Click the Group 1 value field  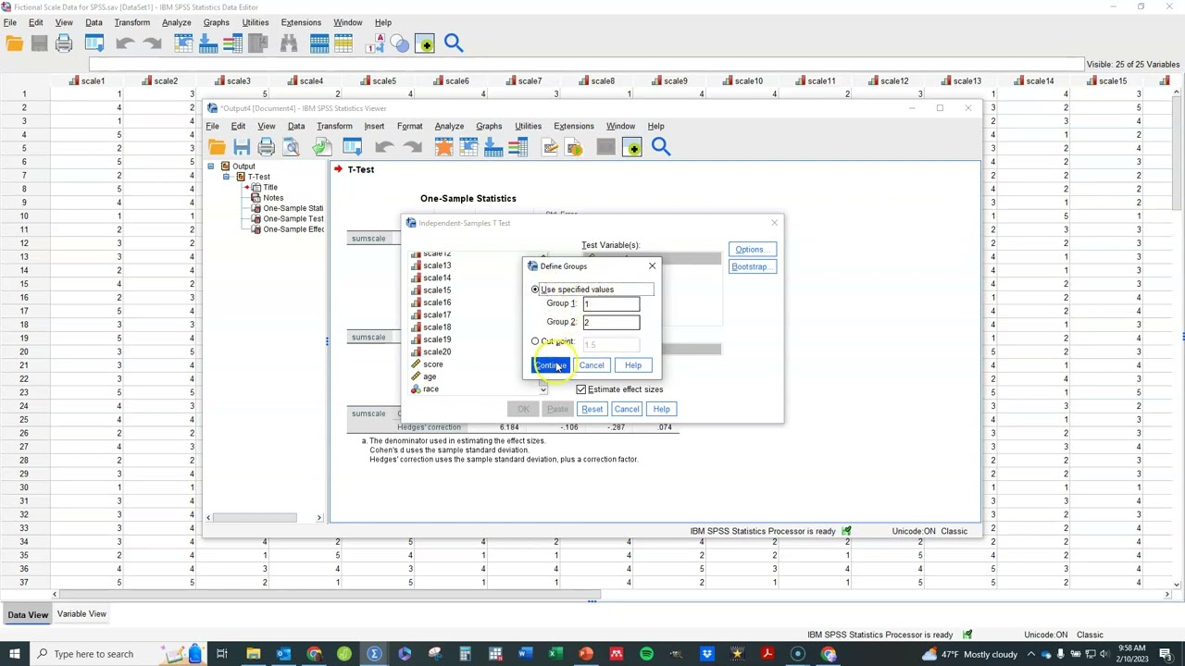(611, 304)
